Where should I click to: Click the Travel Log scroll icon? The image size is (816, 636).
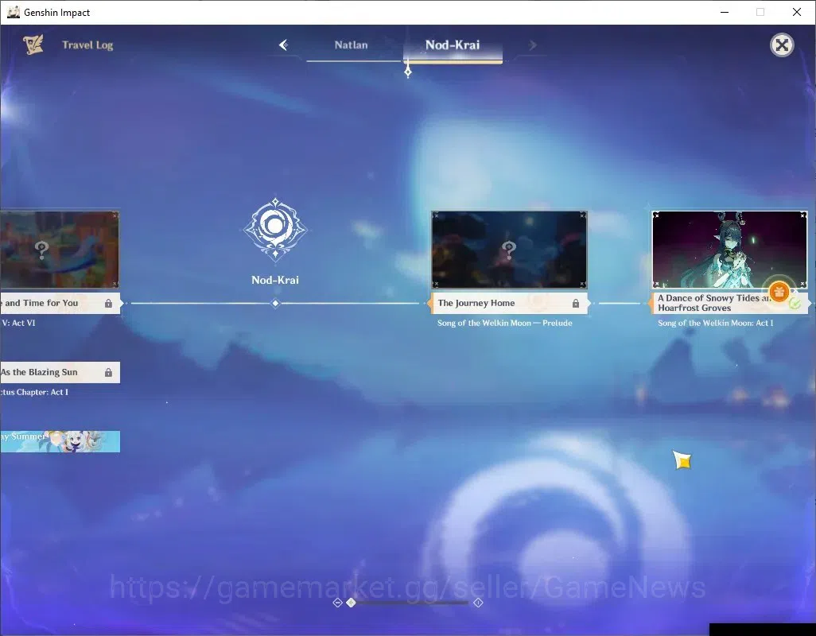[x=33, y=45]
